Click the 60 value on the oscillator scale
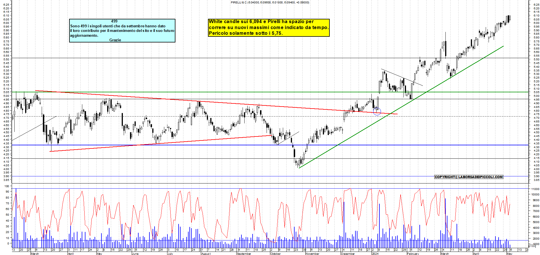The width and height of the screenshot is (540, 255). click(8, 209)
